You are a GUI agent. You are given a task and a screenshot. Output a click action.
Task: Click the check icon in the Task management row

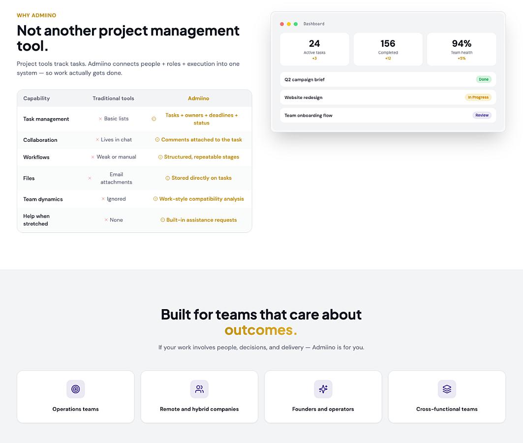tap(154, 119)
